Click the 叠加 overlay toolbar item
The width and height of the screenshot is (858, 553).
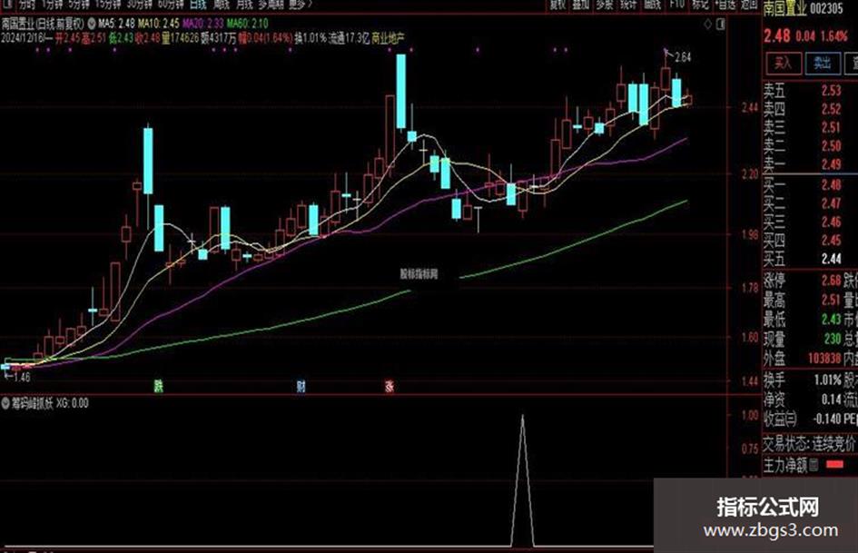point(580,5)
